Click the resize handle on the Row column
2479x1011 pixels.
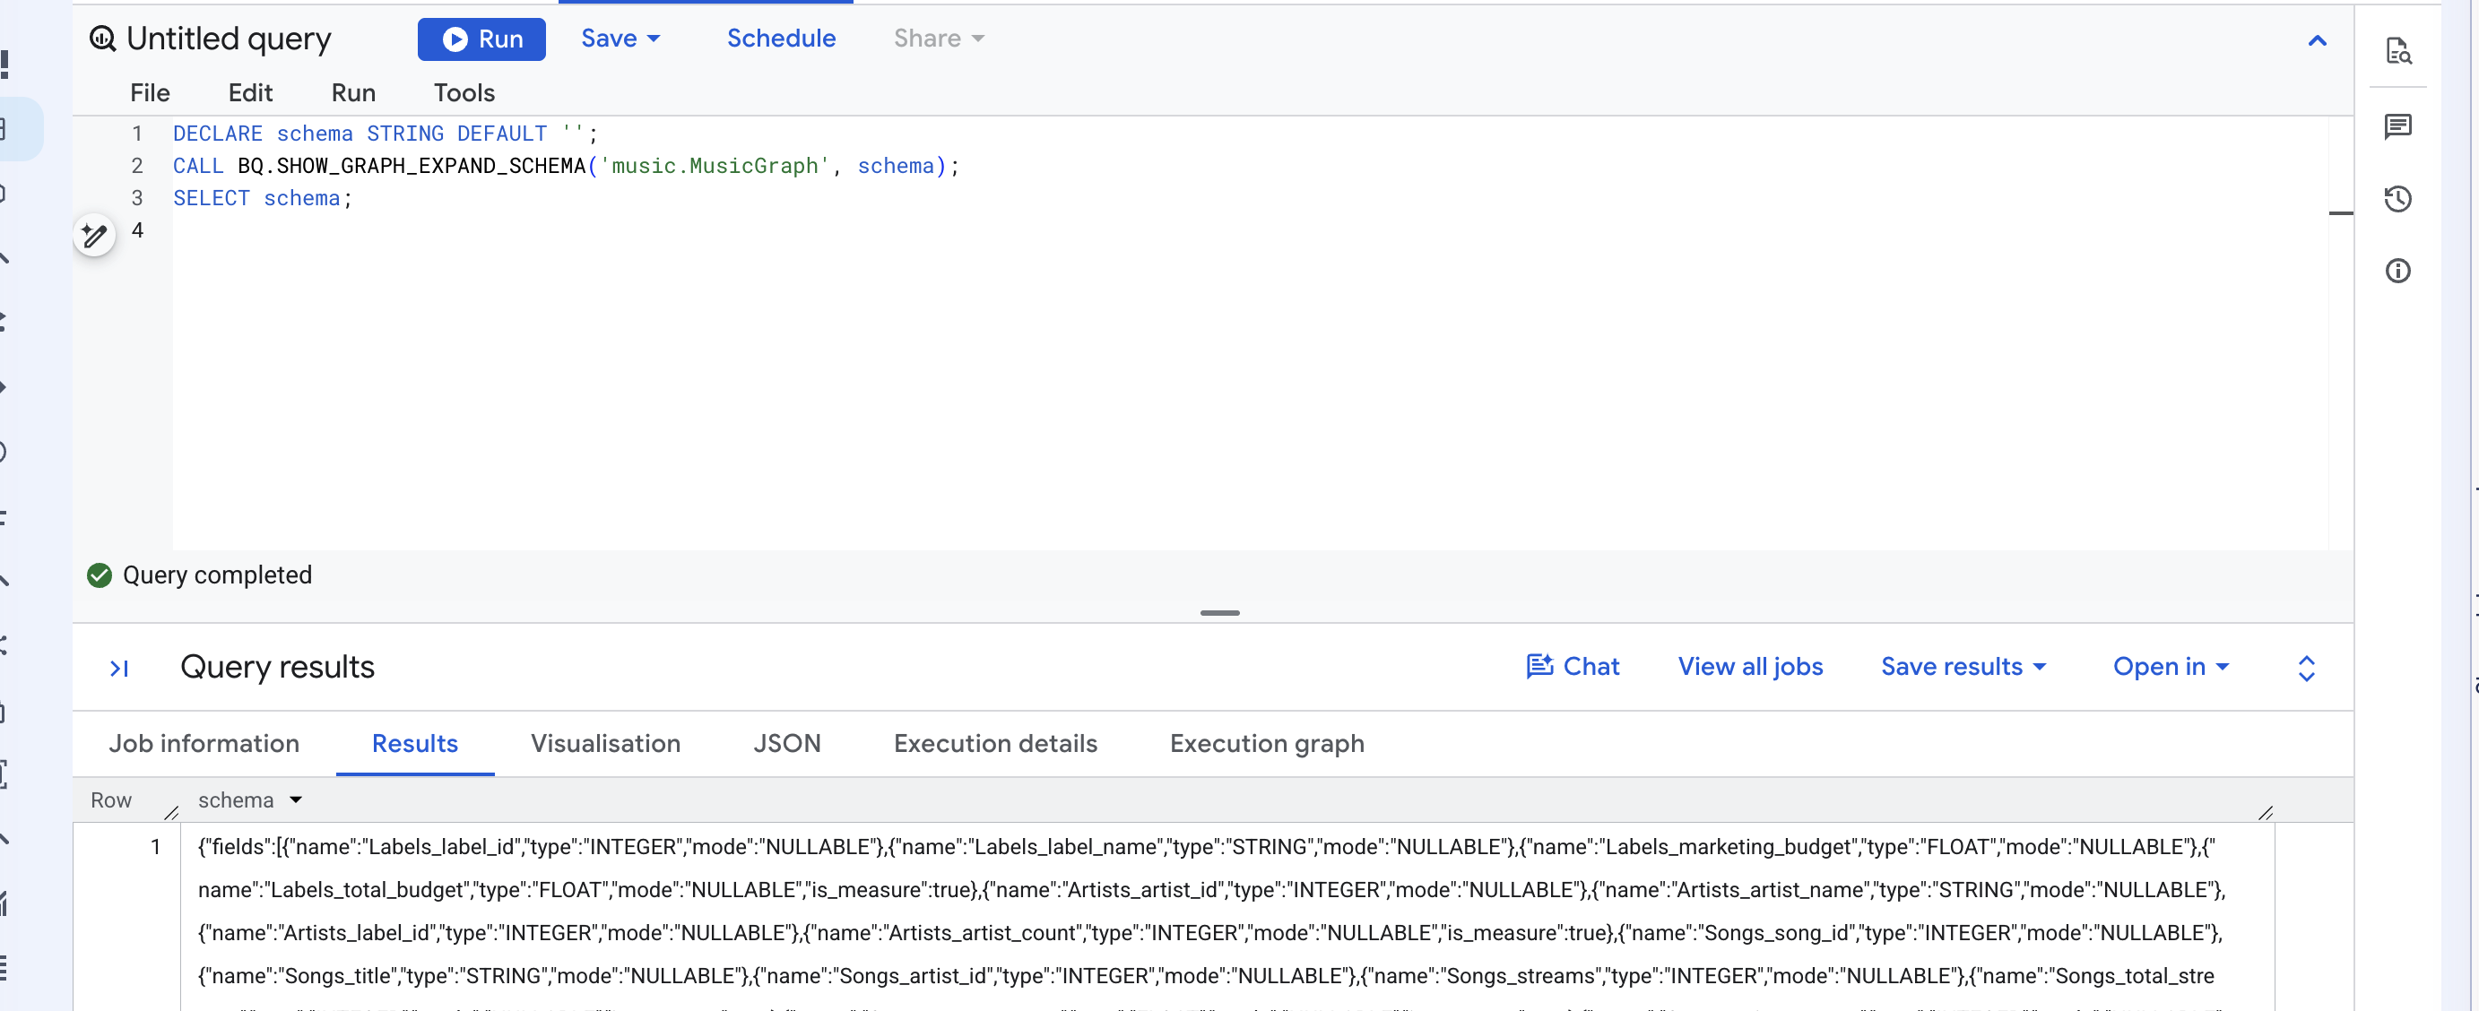click(171, 813)
